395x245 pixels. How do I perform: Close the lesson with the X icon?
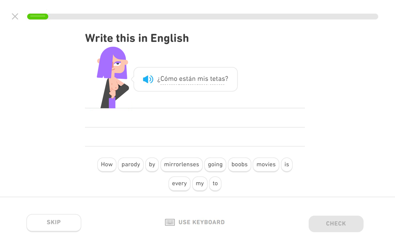point(15,17)
